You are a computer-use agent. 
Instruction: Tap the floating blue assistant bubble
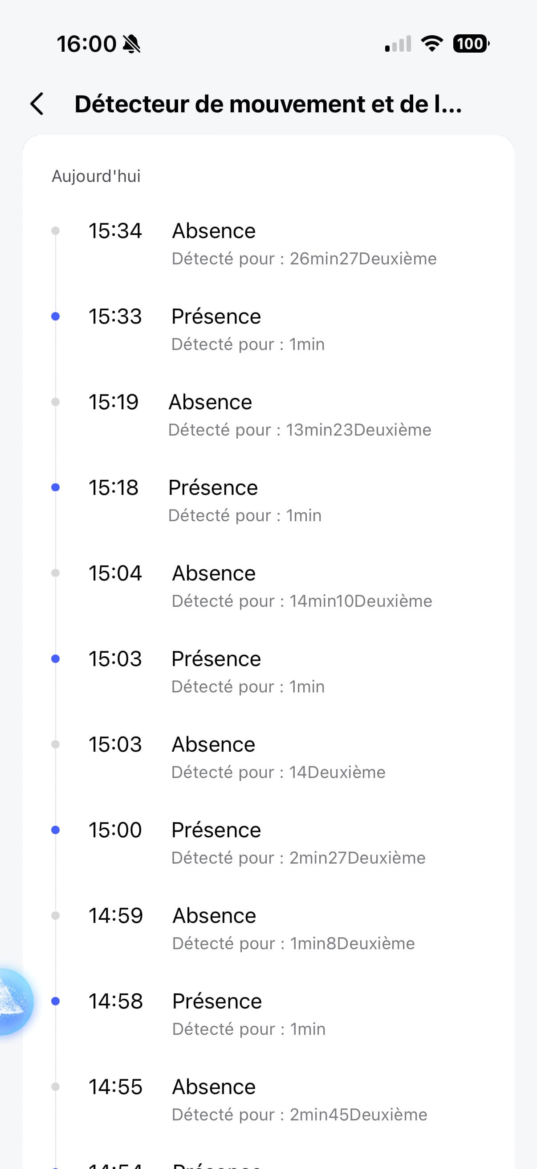click(x=14, y=1001)
